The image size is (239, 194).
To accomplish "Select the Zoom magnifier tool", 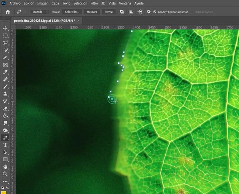I will coord(5,174).
